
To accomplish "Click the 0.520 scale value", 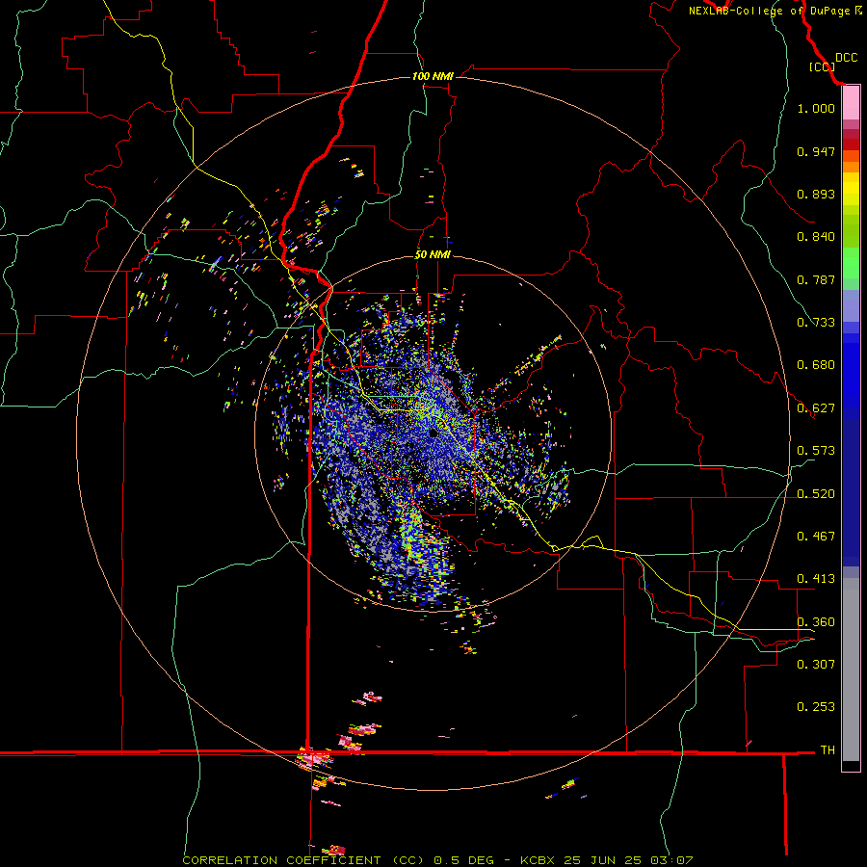I will click(x=816, y=494).
